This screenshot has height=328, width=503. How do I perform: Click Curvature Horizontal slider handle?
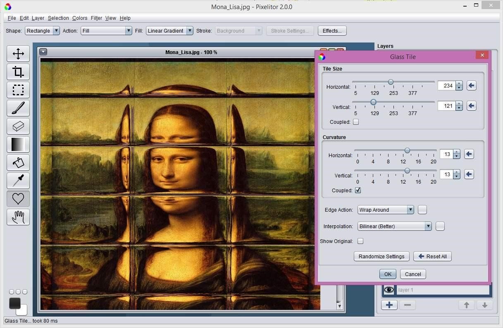tap(407, 151)
